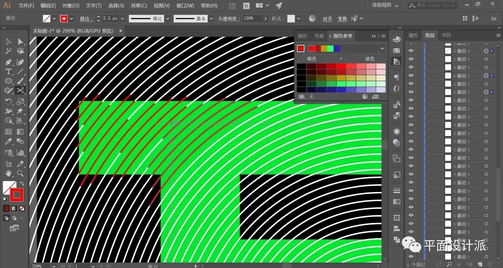Toggle eye of sixth fully visible path row
The width and height of the screenshot is (503, 268).
[x=411, y=92]
